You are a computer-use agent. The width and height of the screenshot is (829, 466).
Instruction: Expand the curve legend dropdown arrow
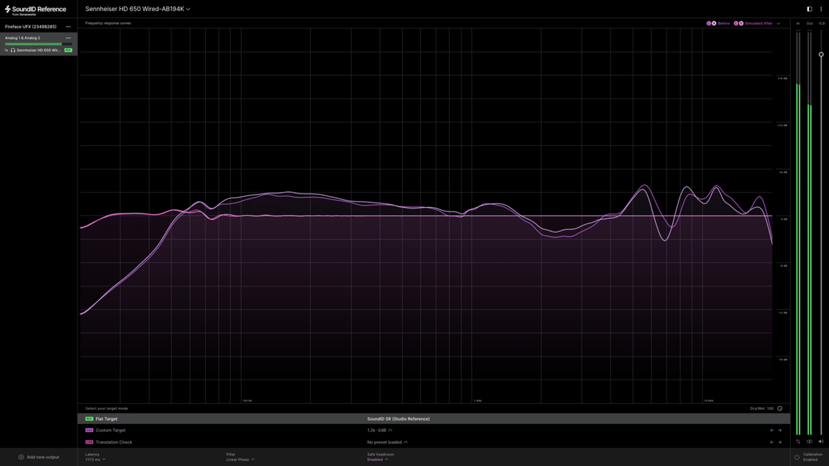(779, 23)
